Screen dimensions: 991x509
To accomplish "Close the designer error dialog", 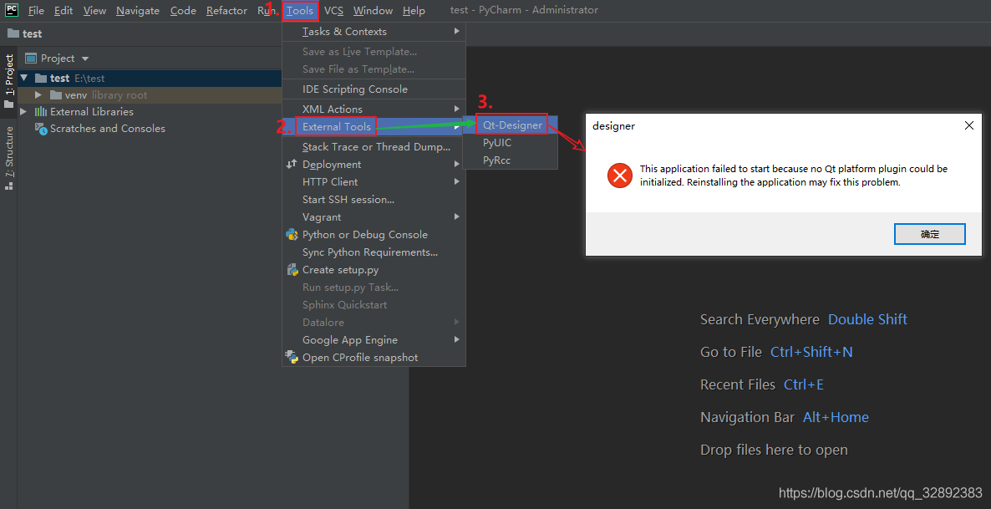I will (968, 126).
